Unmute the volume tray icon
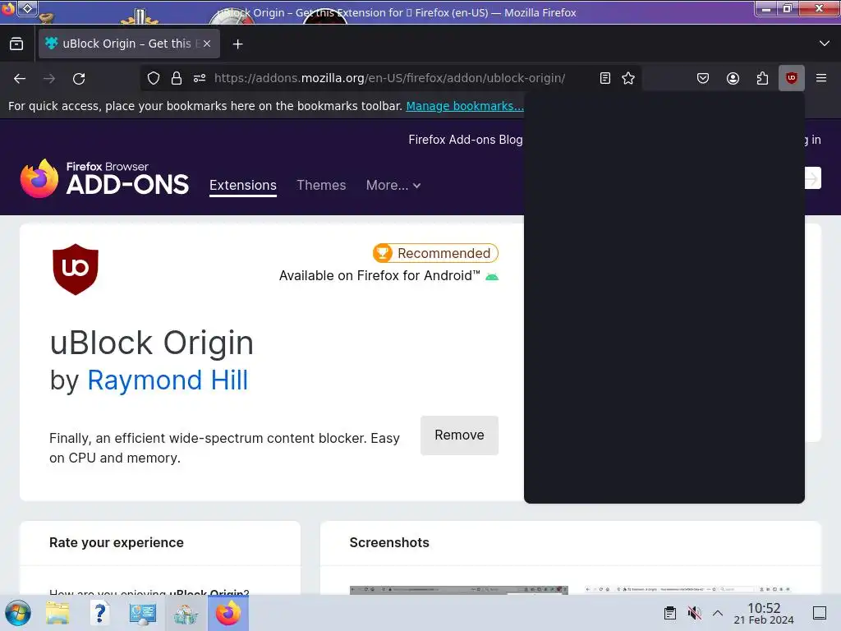The height and width of the screenshot is (631, 841). 694,613
